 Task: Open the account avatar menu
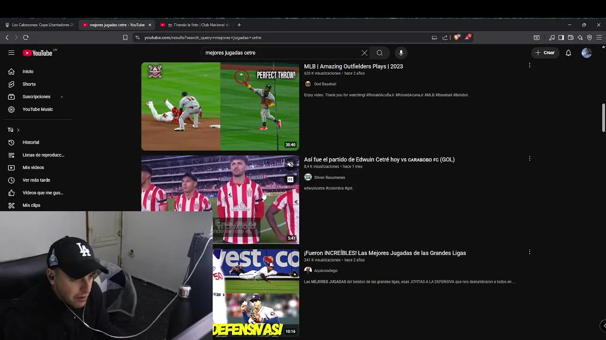coord(587,53)
